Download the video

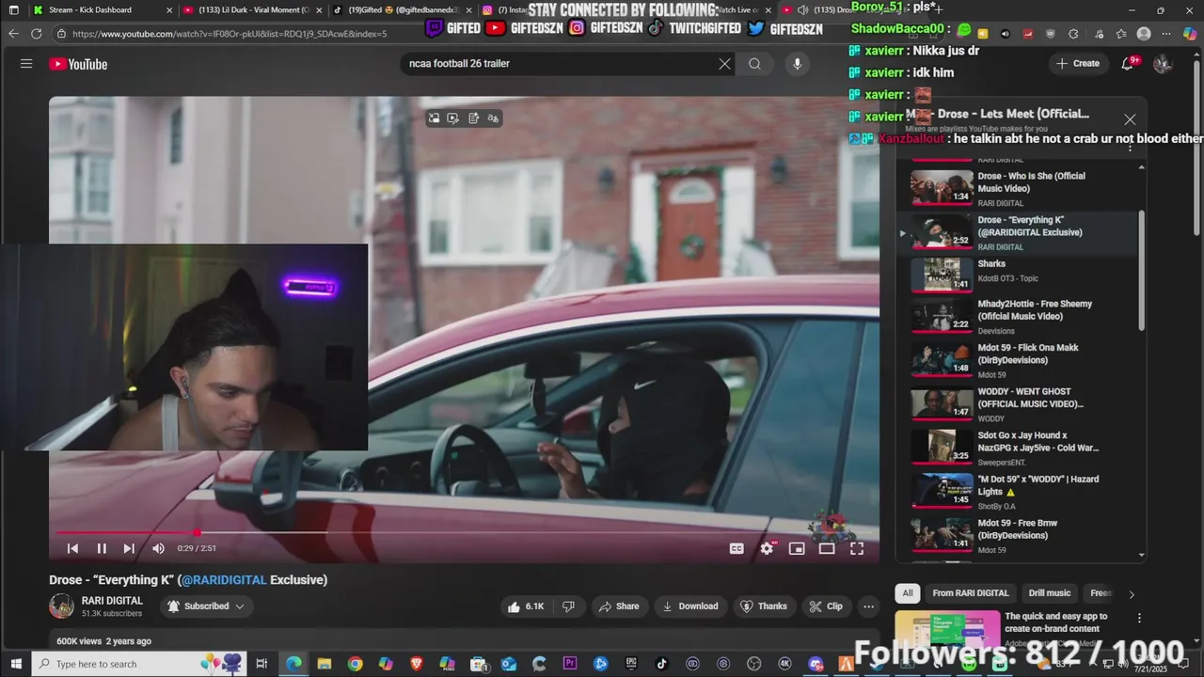tap(689, 606)
